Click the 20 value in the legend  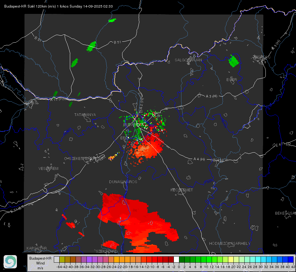click(233, 267)
